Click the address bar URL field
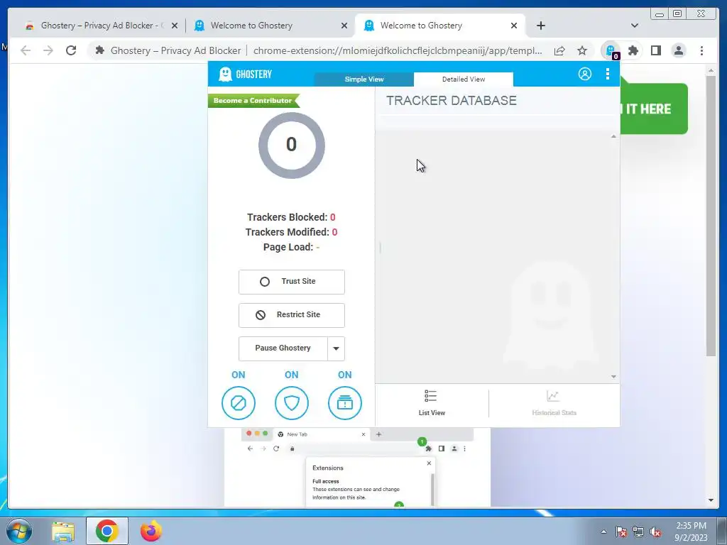Image resolution: width=727 pixels, height=545 pixels. [398, 50]
